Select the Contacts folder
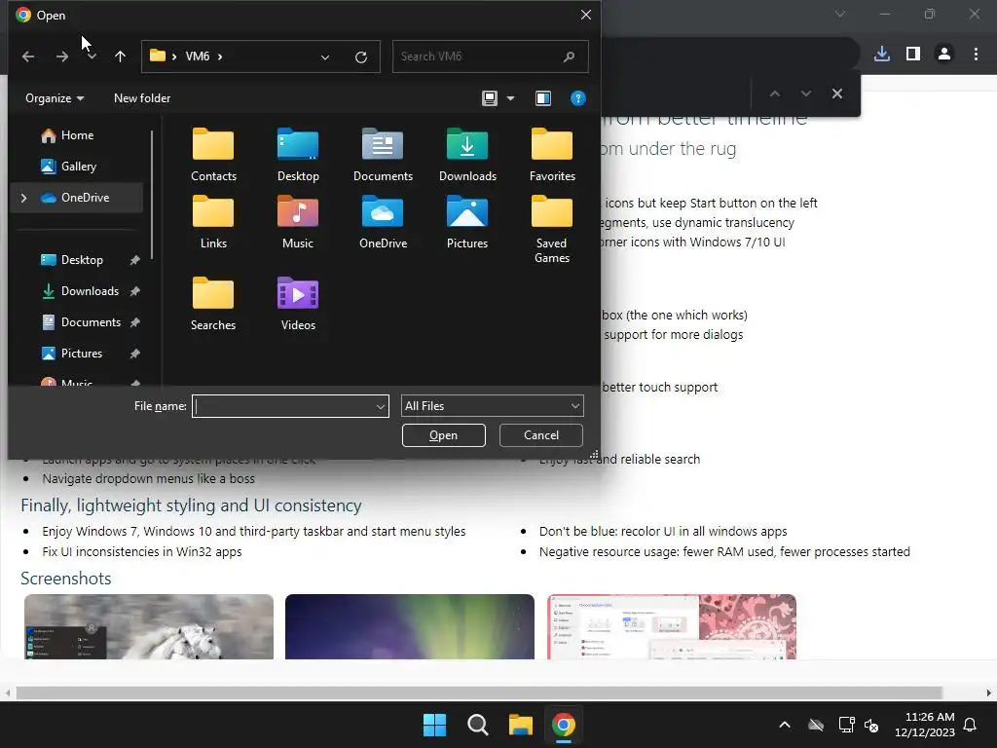The image size is (997, 748). (x=213, y=155)
